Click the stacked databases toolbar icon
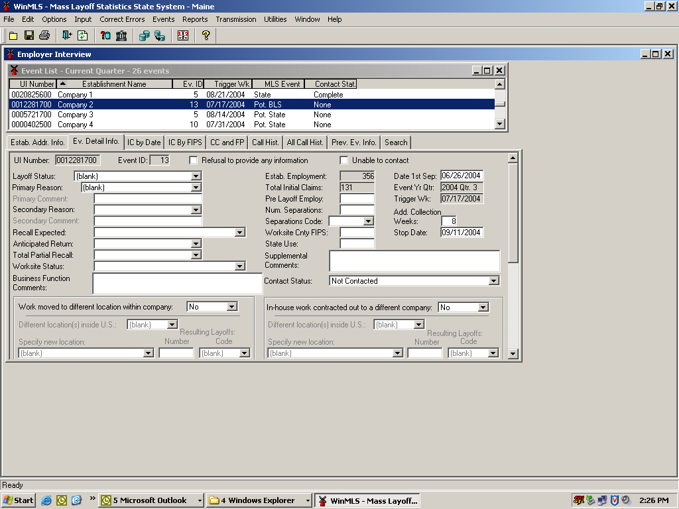Viewport: 679px width, 509px height. (x=144, y=36)
